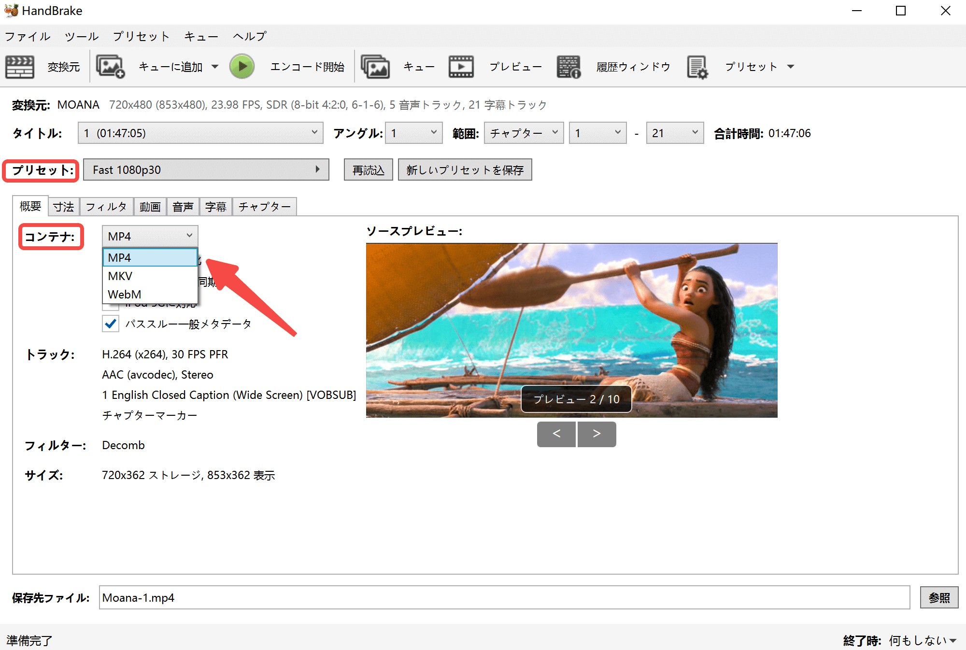Click the 準備完了 status text
The width and height of the screenshot is (966, 650).
coord(29,640)
